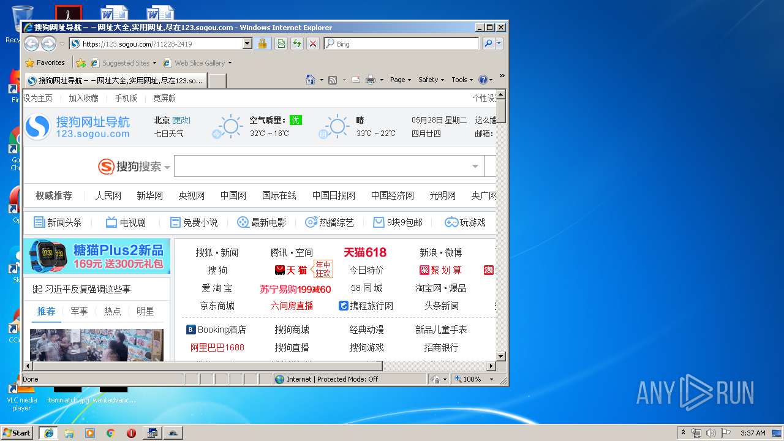The image size is (784, 441).
Task: Click the 设为主页 link
Action: click(x=37, y=98)
